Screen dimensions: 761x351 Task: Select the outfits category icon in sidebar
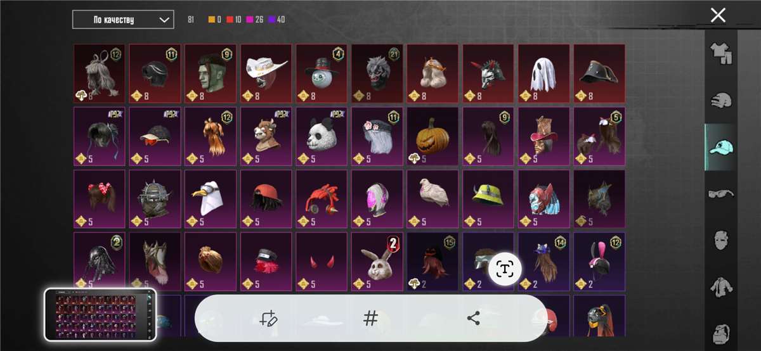721,54
